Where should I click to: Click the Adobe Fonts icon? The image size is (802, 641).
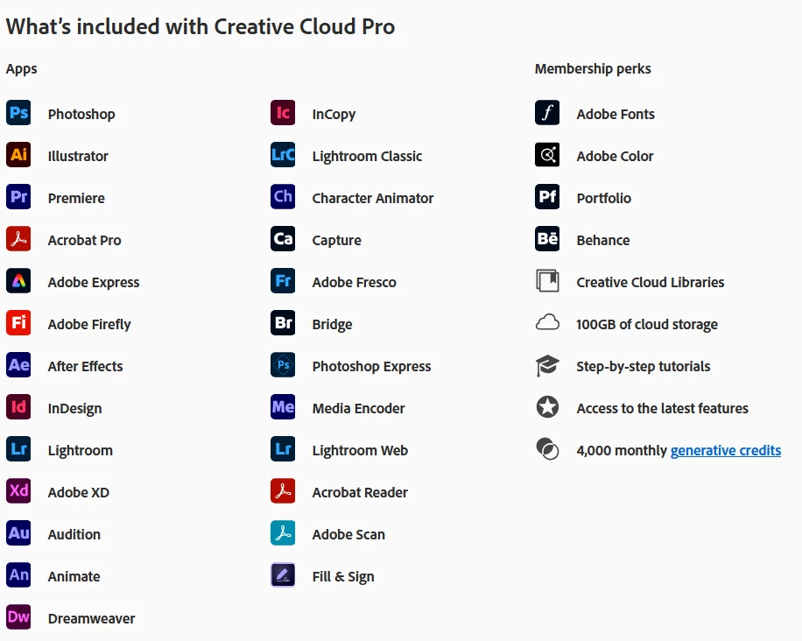(547, 113)
